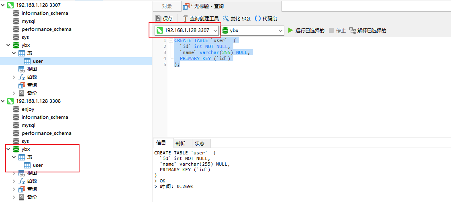451x202 pixels.
Task: Click the query tab's table icon
Action: pyautogui.click(x=186, y=6)
